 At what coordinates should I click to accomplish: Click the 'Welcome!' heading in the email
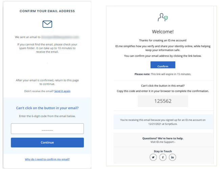163,32
